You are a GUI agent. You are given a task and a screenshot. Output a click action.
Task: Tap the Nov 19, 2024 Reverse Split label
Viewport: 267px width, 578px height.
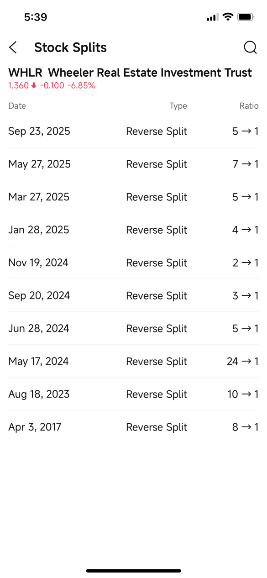(157, 263)
